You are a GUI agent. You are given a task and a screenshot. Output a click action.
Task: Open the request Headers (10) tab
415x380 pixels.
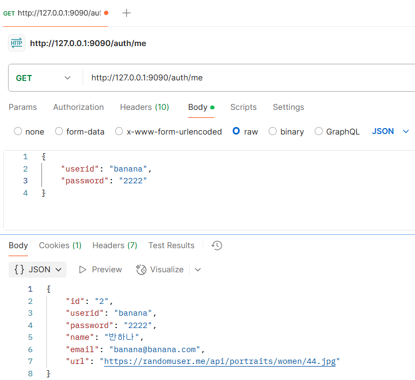(x=144, y=107)
